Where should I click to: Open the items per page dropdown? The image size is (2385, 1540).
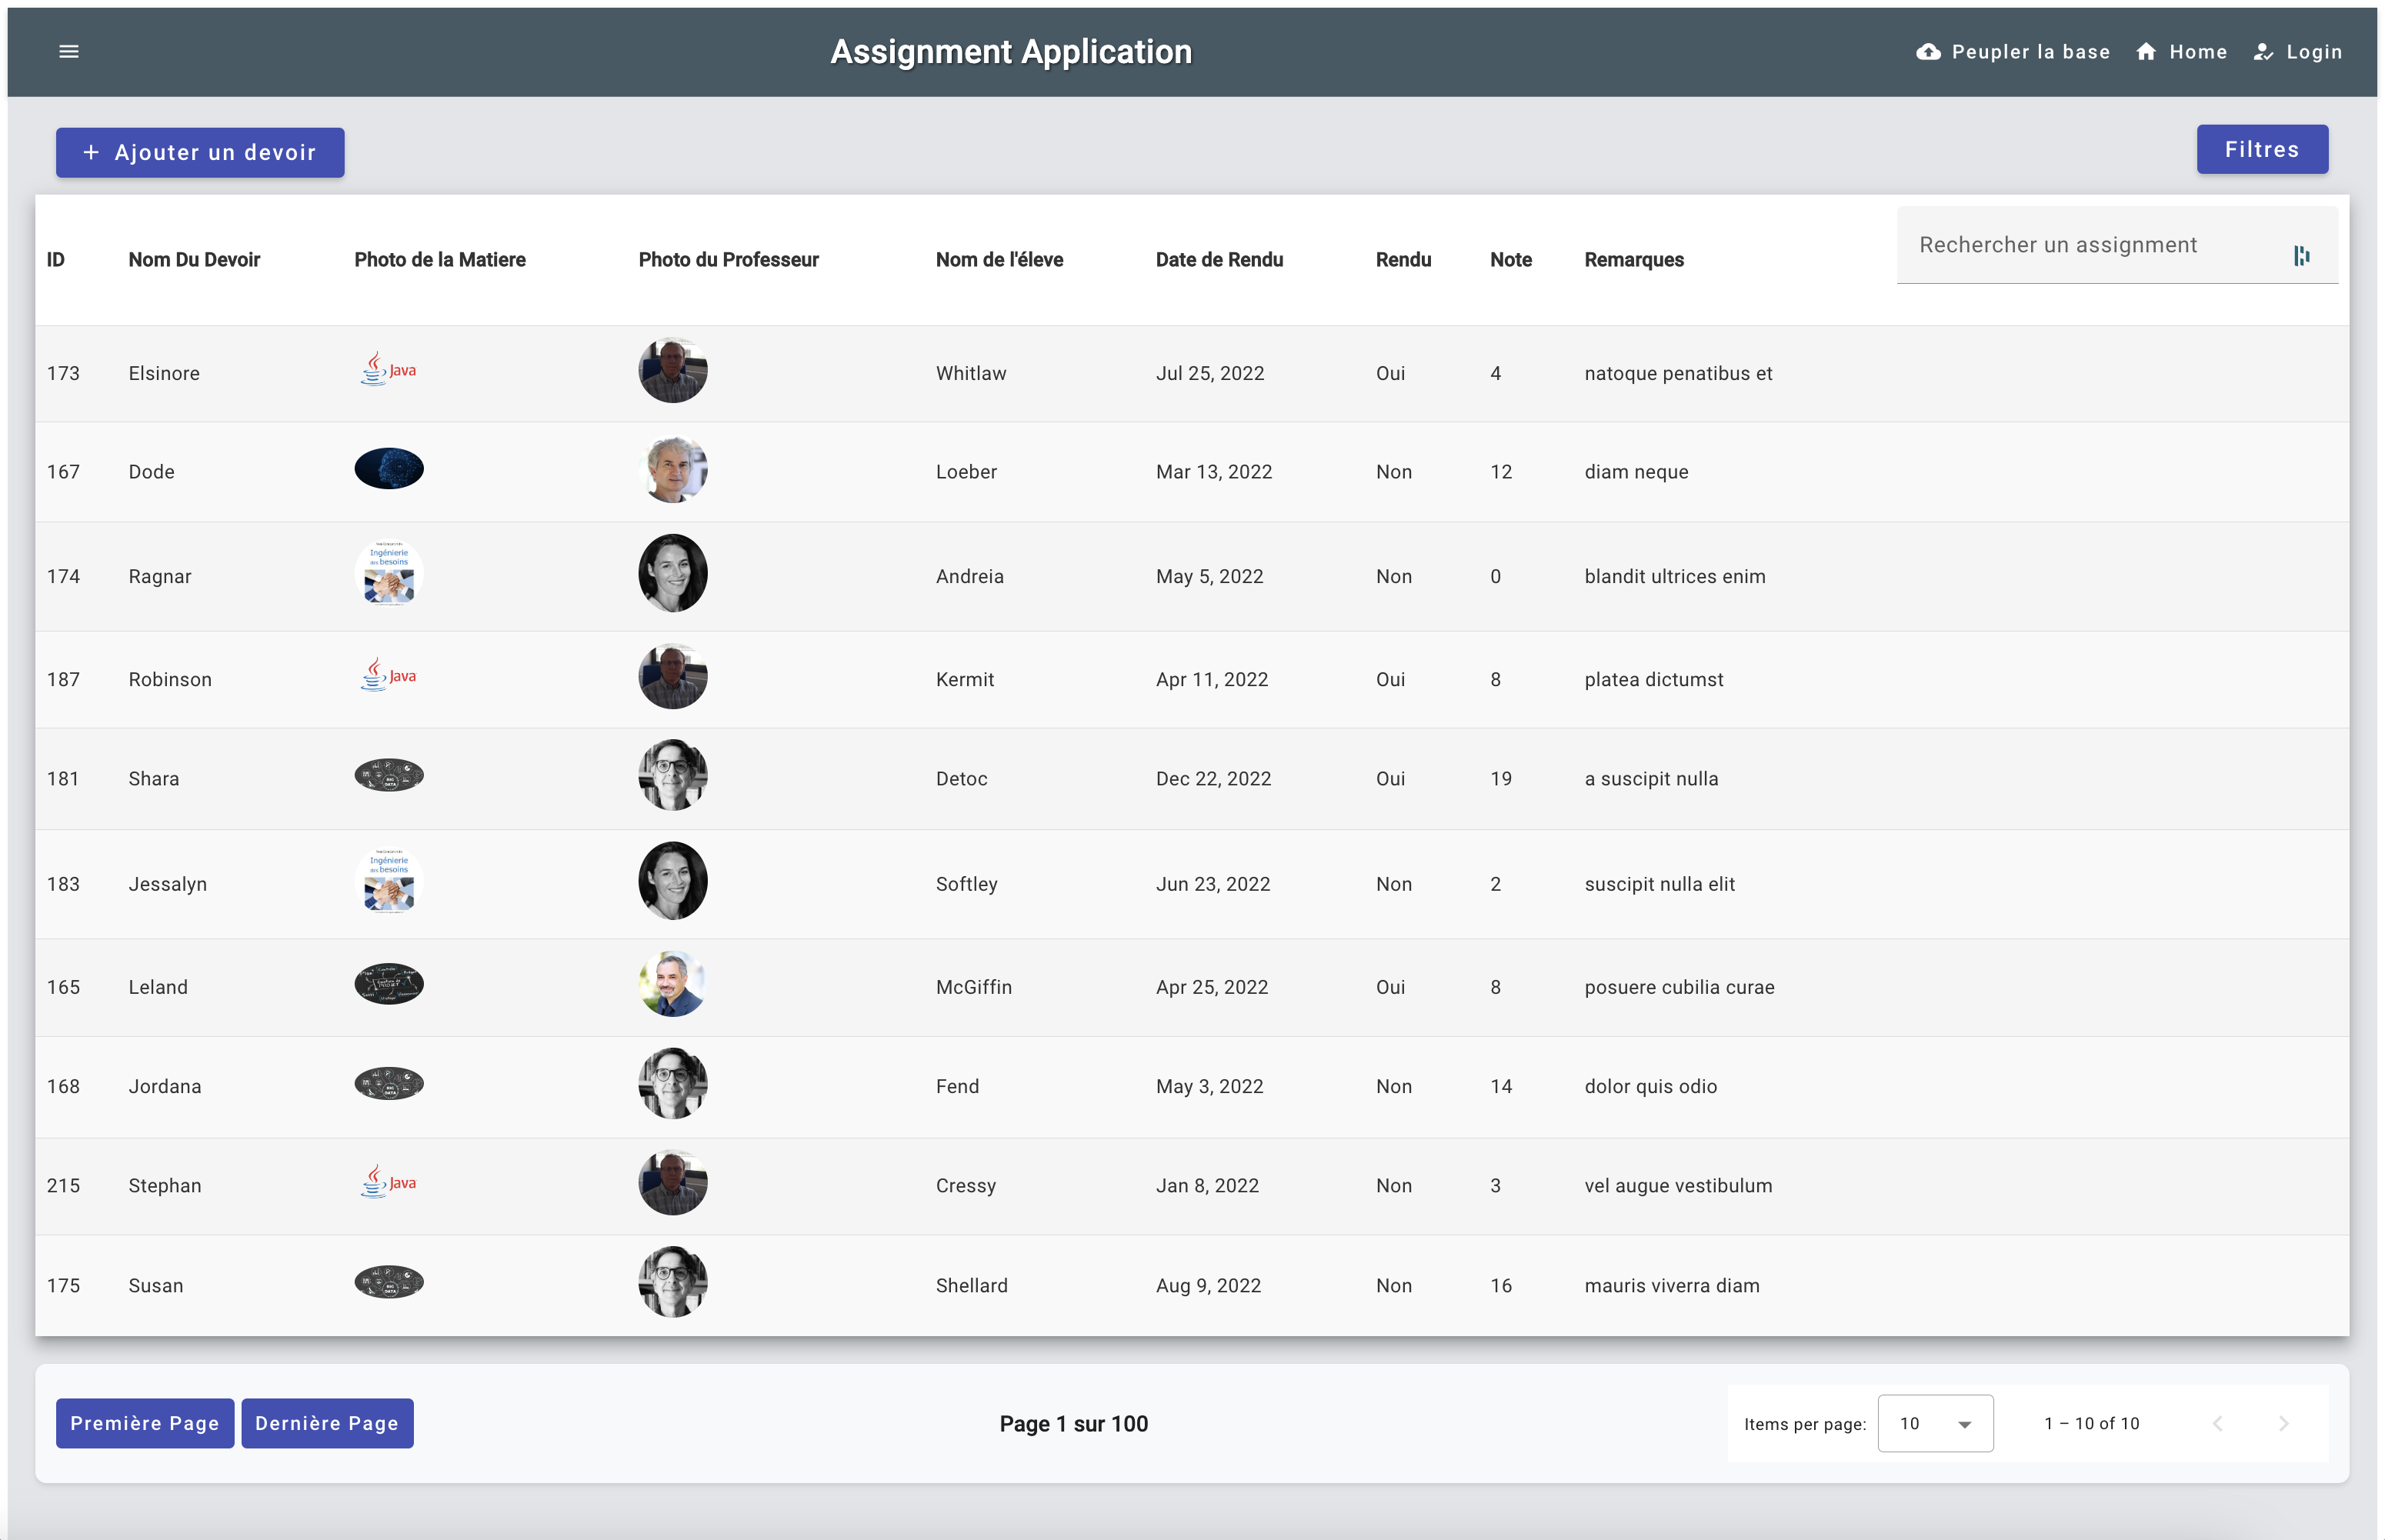1934,1423
